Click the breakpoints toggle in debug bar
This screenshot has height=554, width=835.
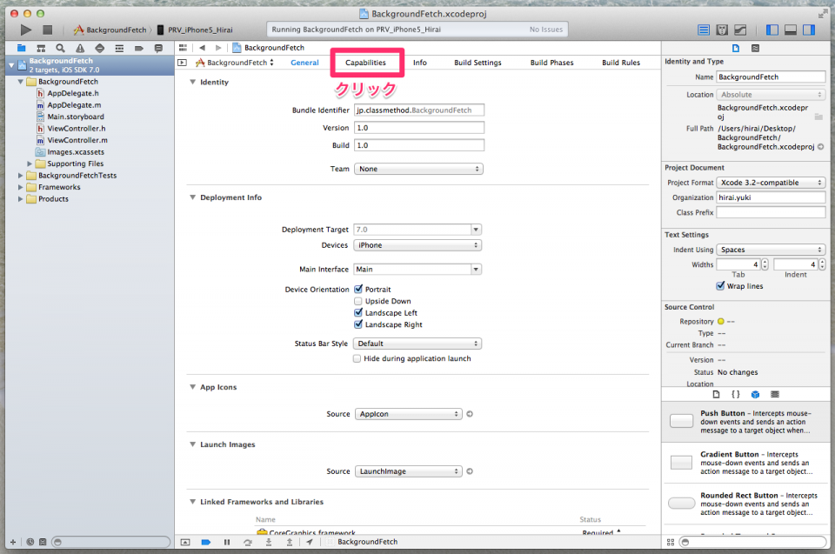tap(205, 542)
